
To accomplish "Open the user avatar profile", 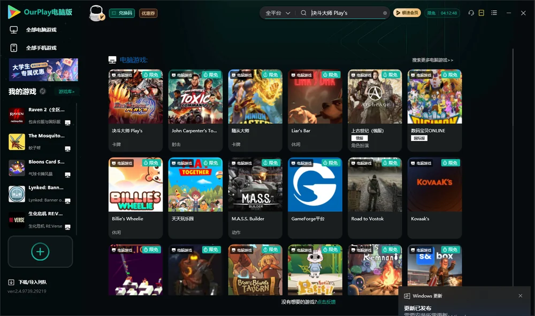I will [x=96, y=13].
